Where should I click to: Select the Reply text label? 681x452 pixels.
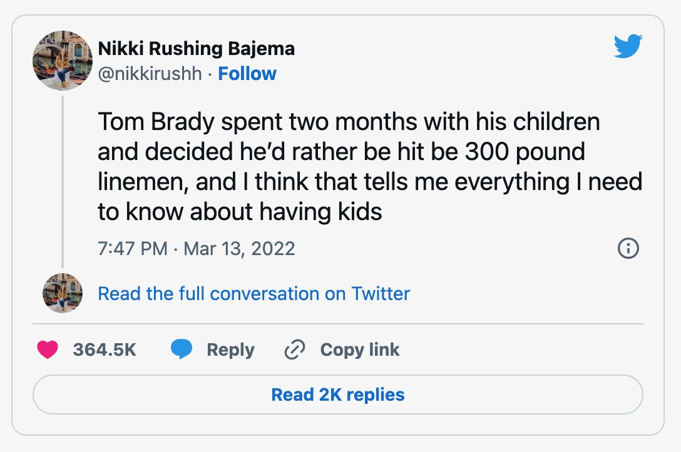(x=230, y=349)
